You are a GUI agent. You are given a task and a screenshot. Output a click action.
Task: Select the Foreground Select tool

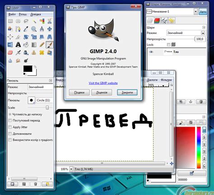click(10, 29)
